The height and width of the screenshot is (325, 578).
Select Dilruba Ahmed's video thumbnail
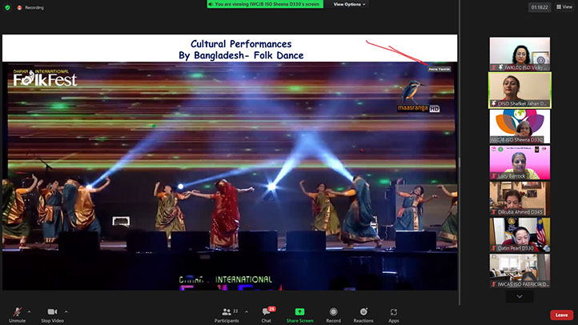pos(520,198)
